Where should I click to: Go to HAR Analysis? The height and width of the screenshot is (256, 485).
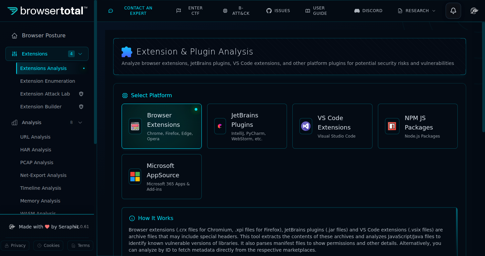pyautogui.click(x=52, y=150)
